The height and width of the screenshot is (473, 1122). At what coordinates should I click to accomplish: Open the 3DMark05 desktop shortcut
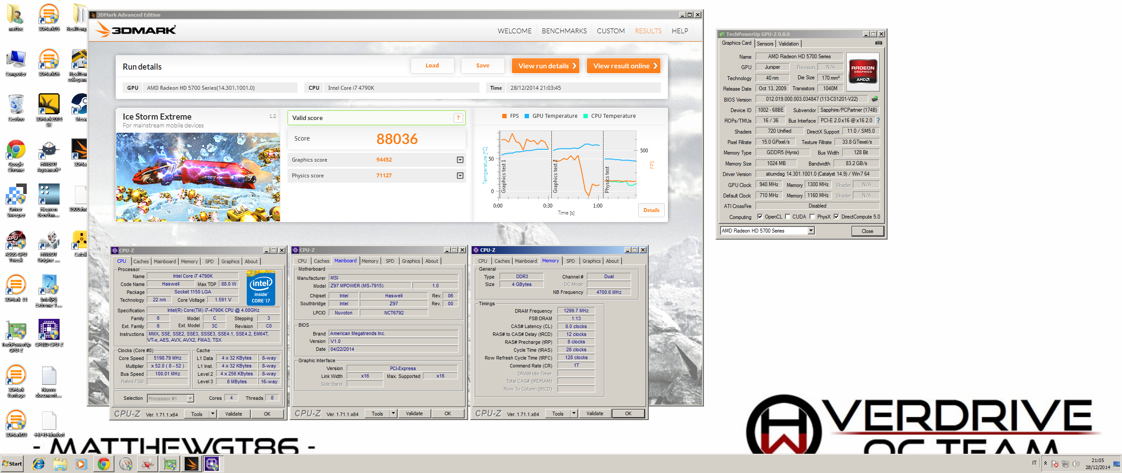coord(49,18)
